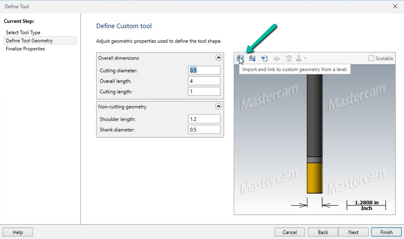Click the 'Define Custom tool' heading
This screenshot has width=404, height=239.
124,26
